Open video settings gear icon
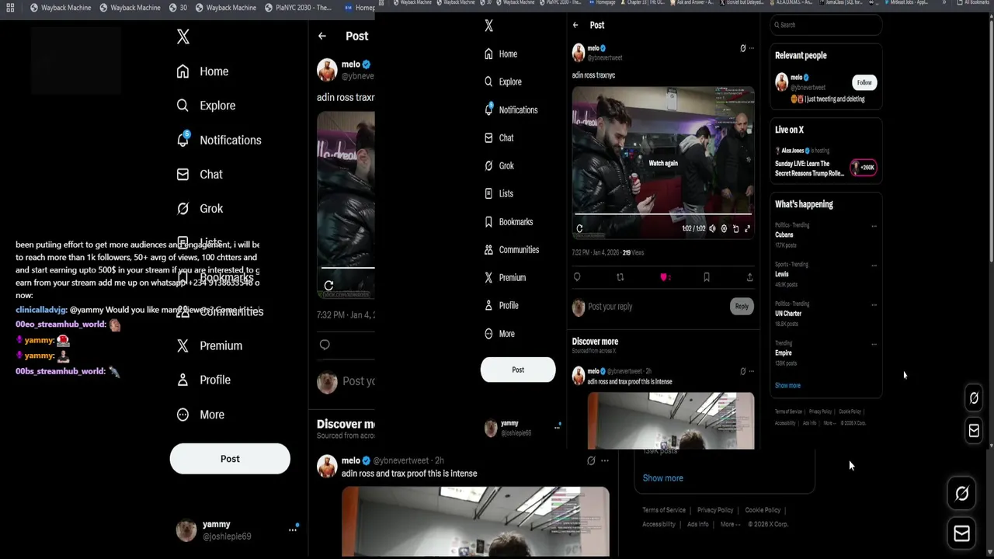Screen dimensions: 994x559 click(x=724, y=229)
